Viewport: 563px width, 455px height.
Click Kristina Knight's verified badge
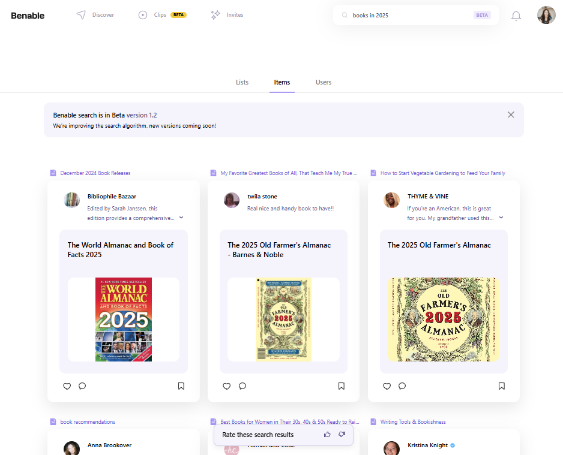(453, 445)
